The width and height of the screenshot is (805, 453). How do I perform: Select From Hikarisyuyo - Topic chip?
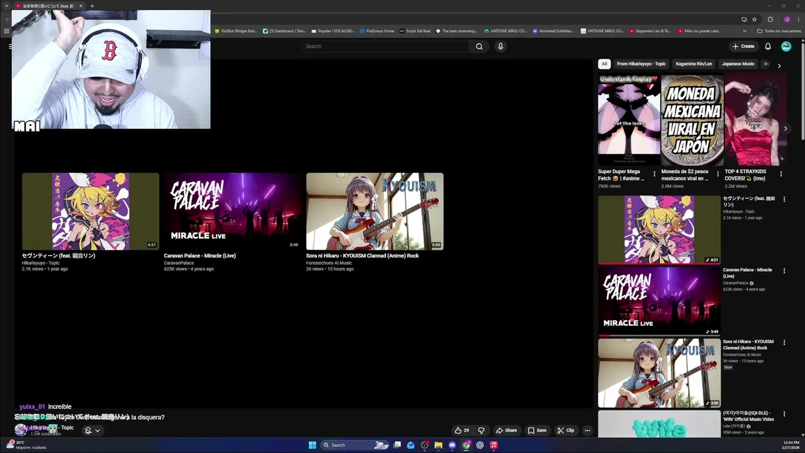pyautogui.click(x=641, y=64)
